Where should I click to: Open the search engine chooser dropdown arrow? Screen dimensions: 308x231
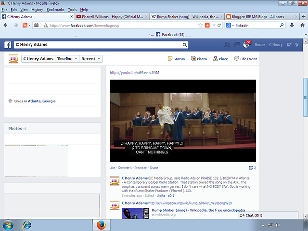point(233,26)
